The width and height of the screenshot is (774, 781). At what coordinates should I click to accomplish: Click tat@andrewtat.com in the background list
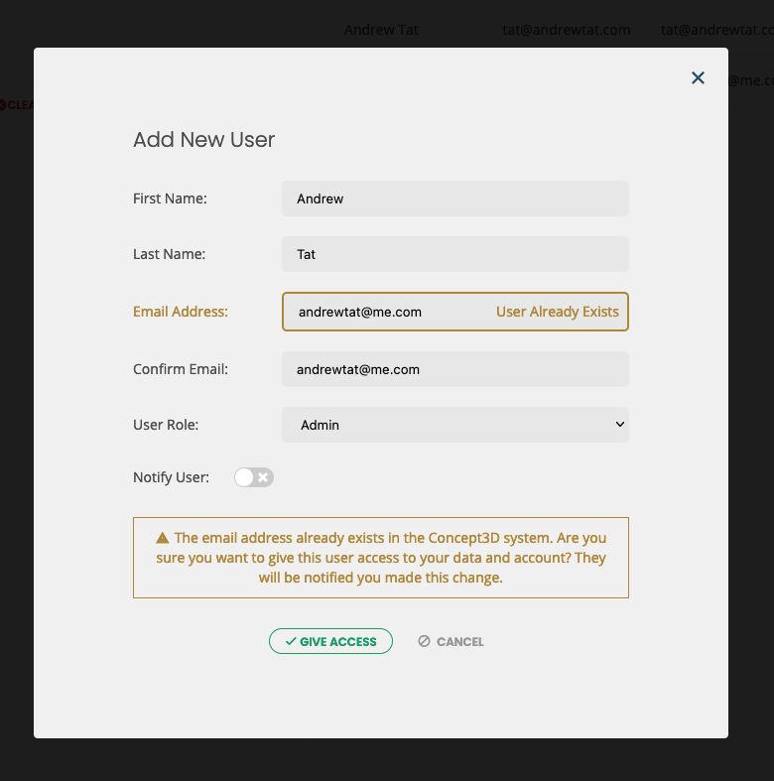click(x=566, y=30)
